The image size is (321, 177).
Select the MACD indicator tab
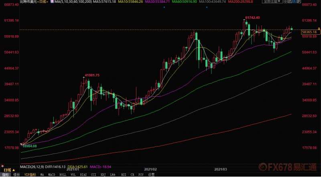(52, 175)
